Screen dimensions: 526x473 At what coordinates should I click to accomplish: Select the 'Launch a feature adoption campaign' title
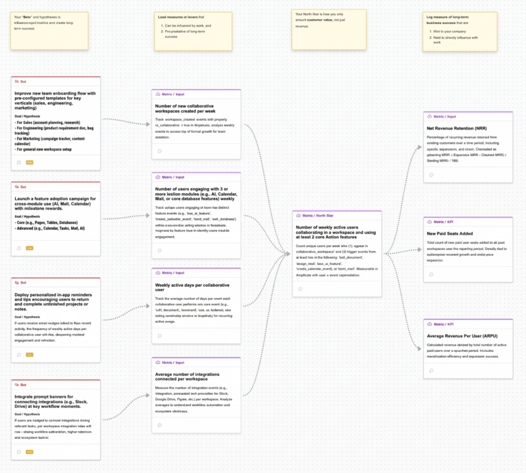[x=55, y=203]
